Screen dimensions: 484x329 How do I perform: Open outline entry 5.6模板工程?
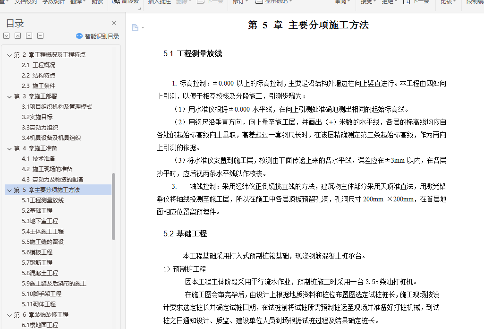(37, 252)
